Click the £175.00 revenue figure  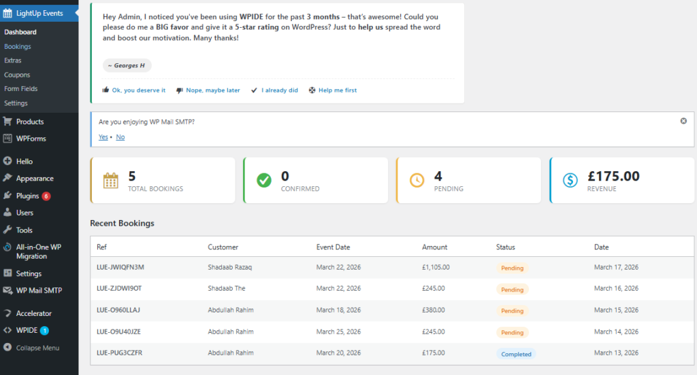click(613, 176)
